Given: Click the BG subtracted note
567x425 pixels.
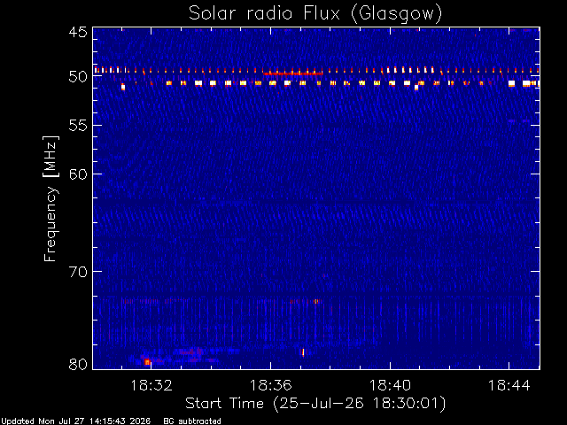Looking at the screenshot, I should coord(192,421).
